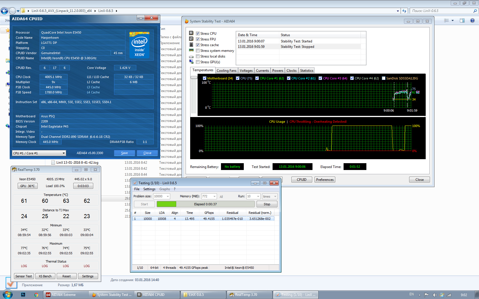The height and width of the screenshot is (299, 479).
Task: Click the Photoshop icon in the taskbar
Action: point(23,295)
